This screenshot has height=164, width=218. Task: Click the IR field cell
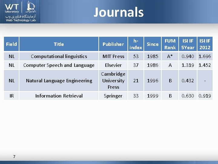point(12,96)
